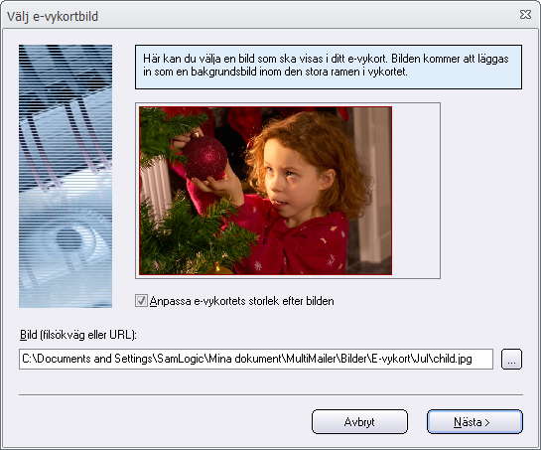Screen dimensions: 541x450
Task: Click the 'Bild (filsökväg eller URL)' label
Action: click(x=78, y=335)
